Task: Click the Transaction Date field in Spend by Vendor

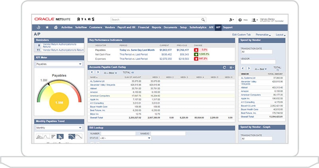Action: coord(256,52)
